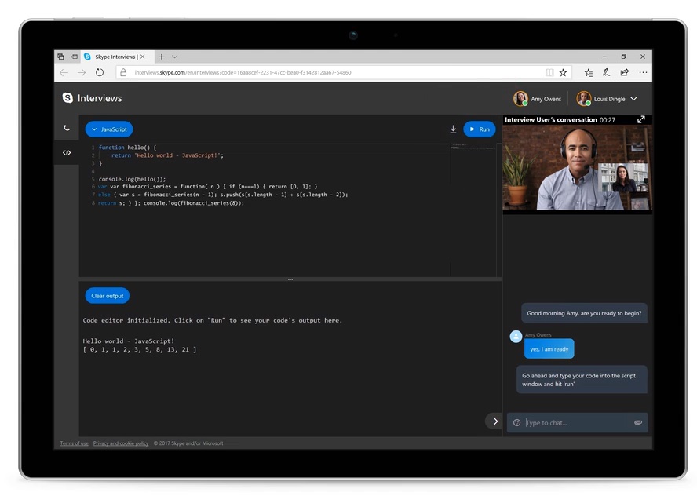The height and width of the screenshot is (496, 697).
Task: Open the code editor sidebar icon
Action: (67, 152)
